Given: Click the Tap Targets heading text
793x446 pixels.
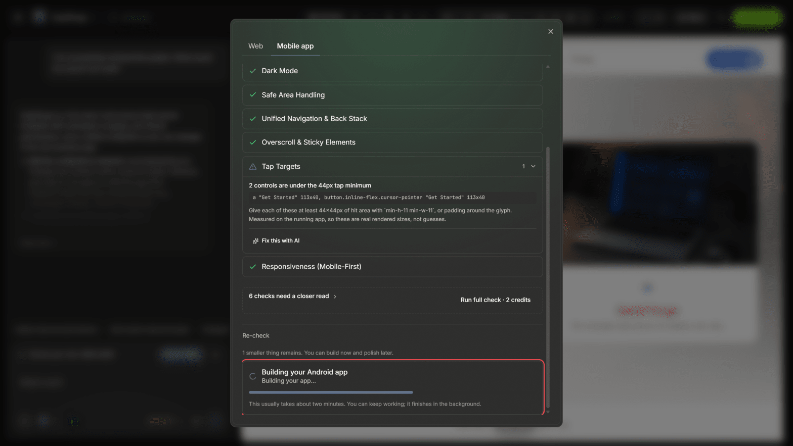Looking at the screenshot, I should coord(281,167).
